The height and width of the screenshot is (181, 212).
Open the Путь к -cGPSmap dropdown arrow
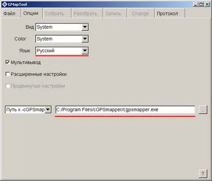(x=48, y=110)
